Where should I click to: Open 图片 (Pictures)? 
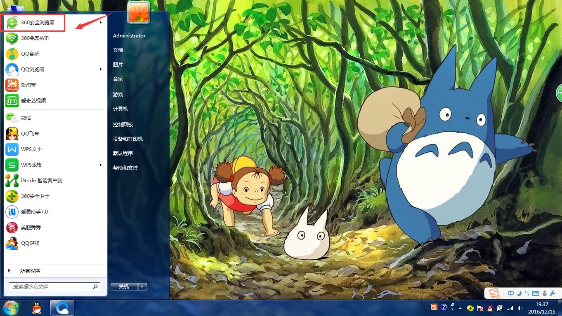click(x=118, y=65)
